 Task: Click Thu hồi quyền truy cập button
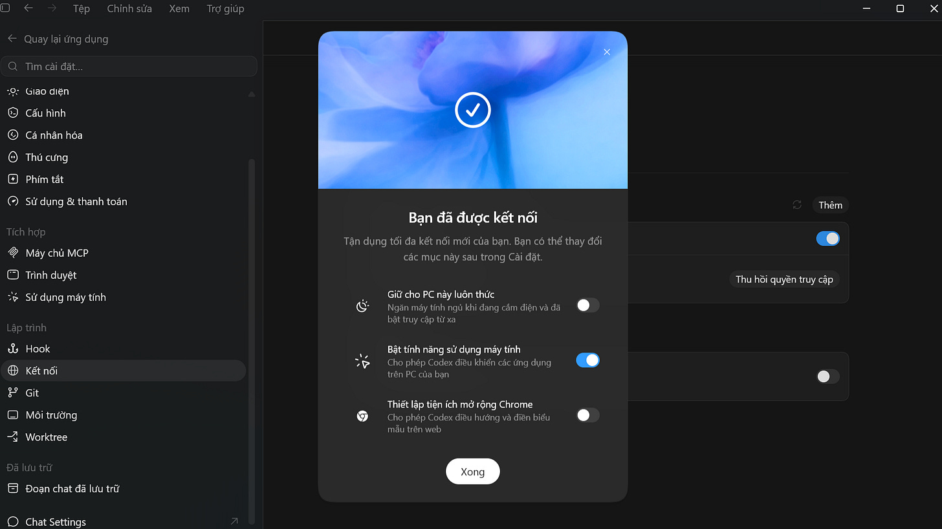[784, 279]
